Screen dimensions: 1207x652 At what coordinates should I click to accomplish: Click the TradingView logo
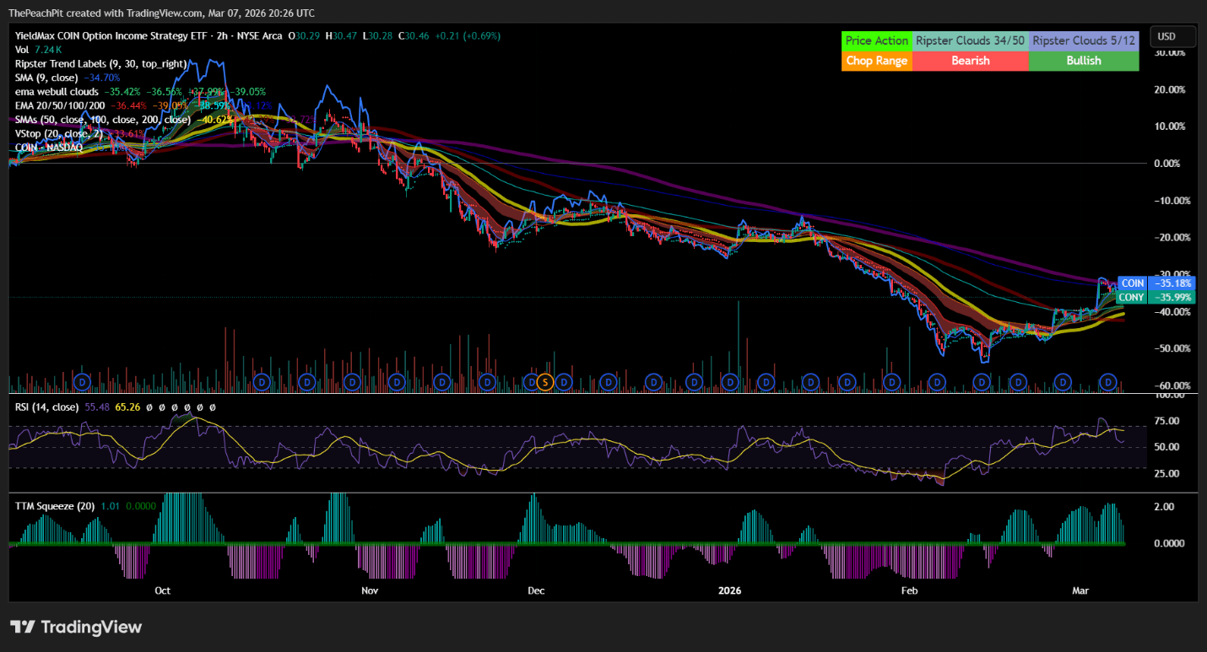point(76,627)
